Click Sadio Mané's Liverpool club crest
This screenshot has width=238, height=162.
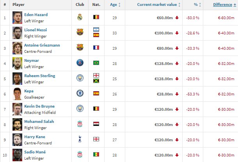point(80,154)
